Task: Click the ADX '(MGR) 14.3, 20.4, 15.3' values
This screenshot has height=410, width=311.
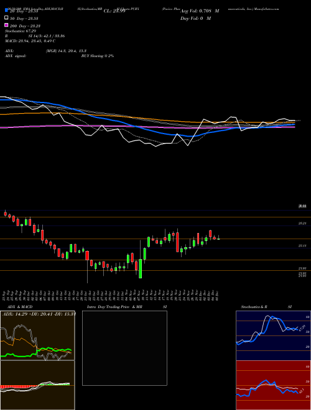Action: 66,51
